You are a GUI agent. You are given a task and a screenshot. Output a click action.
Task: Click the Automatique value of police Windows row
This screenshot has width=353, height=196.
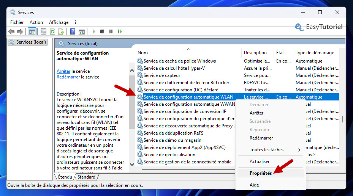click(309, 61)
